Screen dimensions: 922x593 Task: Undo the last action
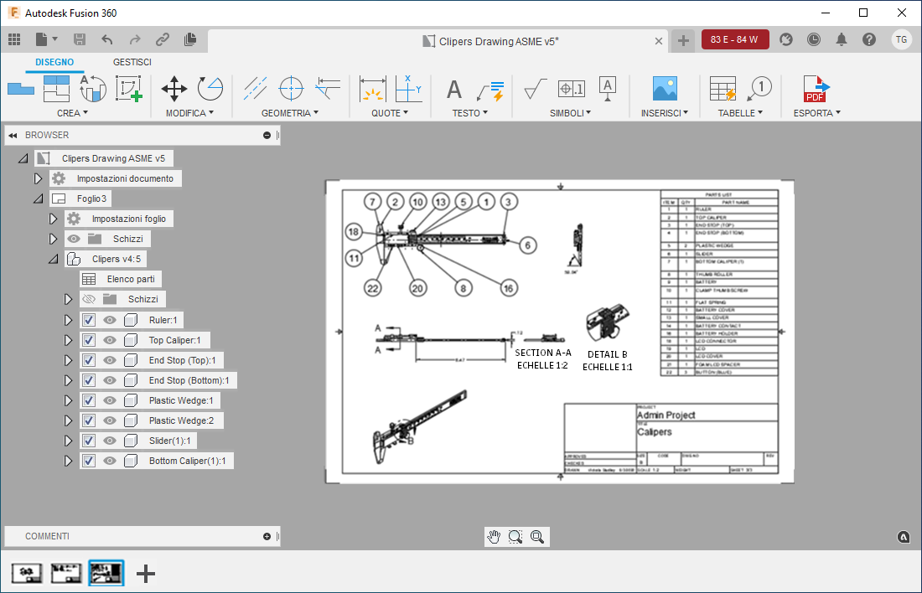click(x=107, y=39)
